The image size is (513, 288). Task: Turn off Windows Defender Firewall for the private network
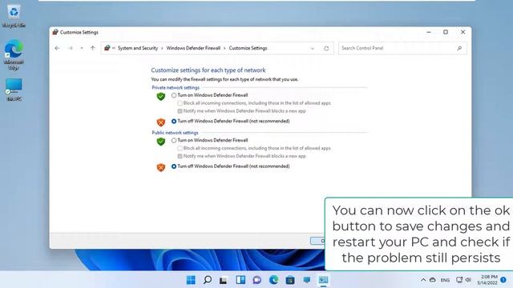(174, 121)
